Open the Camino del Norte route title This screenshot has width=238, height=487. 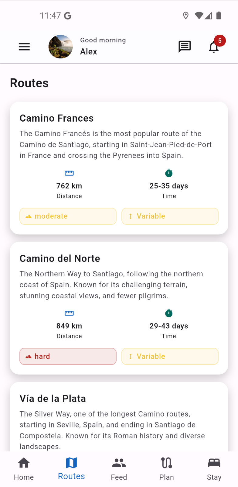(60, 258)
